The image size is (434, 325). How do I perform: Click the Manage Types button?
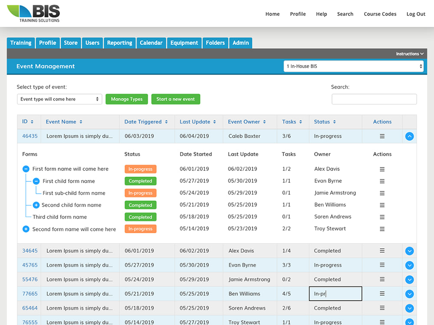tap(127, 99)
